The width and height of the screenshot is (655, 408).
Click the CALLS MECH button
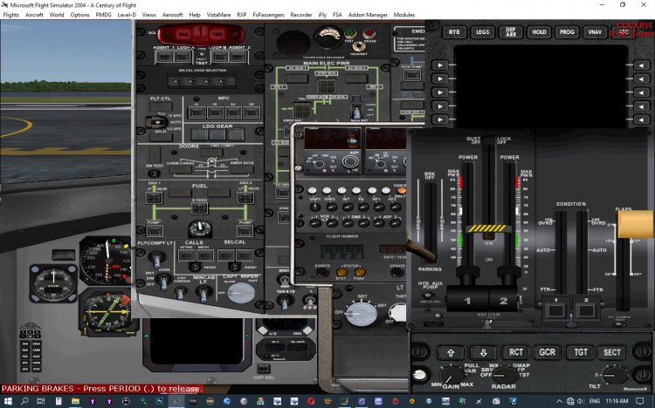205,255
